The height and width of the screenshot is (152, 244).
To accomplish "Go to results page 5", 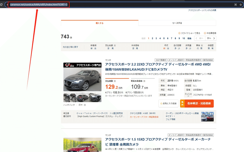I will point(164,38).
